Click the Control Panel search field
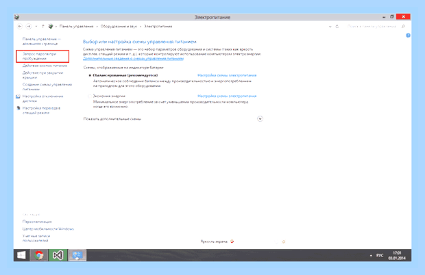This screenshot has height=275, width=425. click(372, 26)
